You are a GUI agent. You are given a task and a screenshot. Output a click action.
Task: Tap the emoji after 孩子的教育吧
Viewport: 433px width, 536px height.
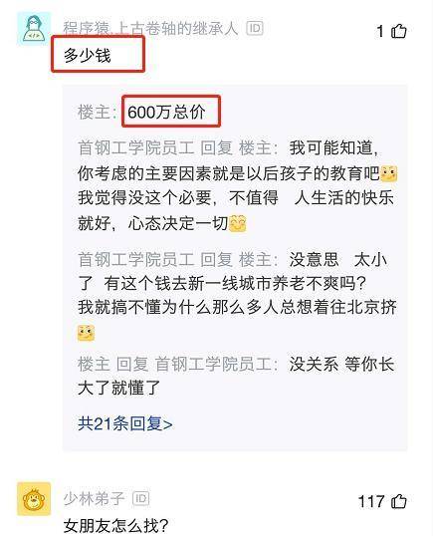click(388, 173)
